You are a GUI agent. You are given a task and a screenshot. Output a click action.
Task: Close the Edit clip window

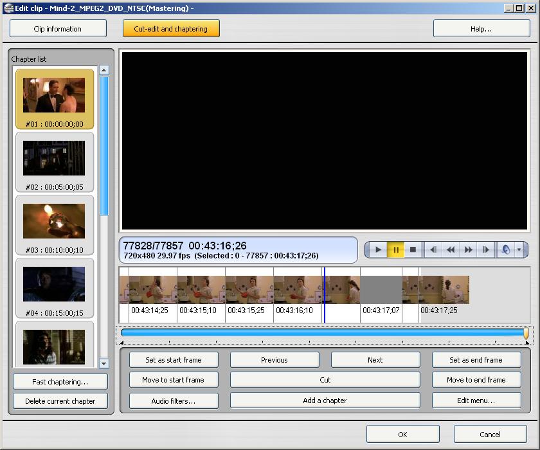531,8
